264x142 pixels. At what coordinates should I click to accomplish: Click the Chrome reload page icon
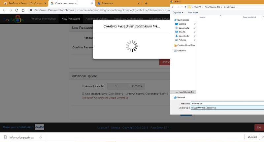[17, 10]
